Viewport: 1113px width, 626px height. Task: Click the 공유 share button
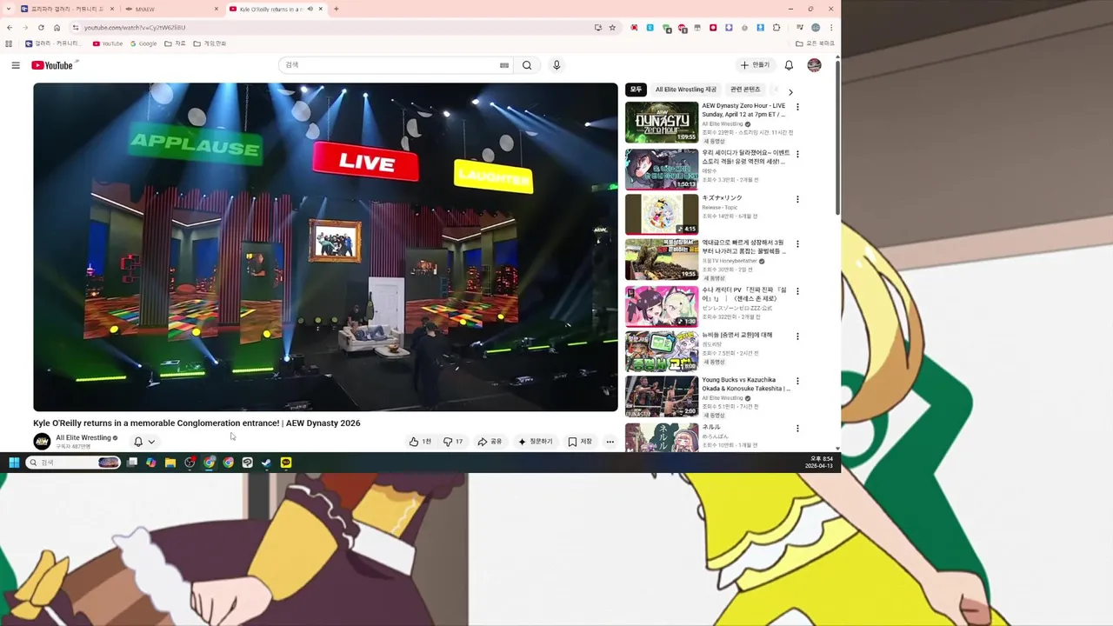(490, 442)
